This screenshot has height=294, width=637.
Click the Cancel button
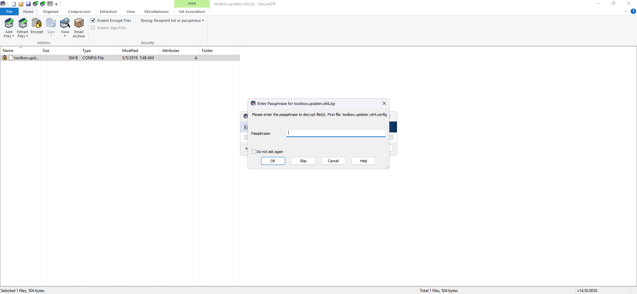coord(333,161)
